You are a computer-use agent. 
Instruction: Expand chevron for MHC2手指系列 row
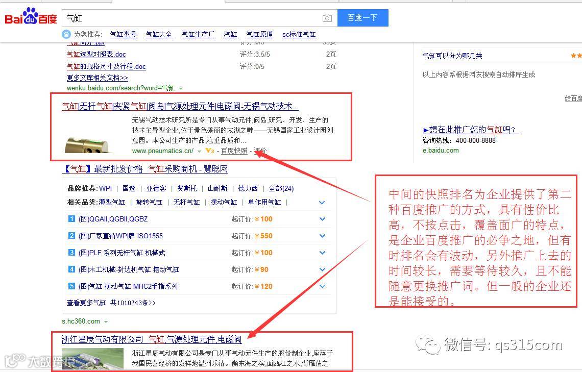322,286
